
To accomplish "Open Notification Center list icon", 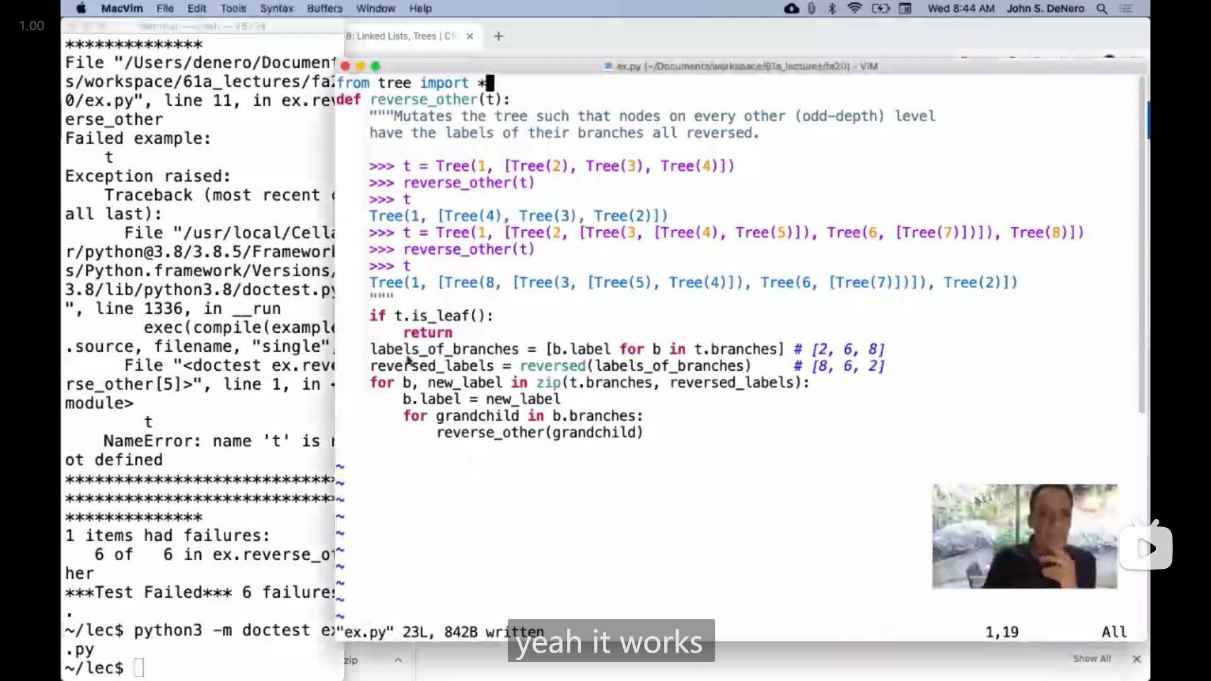I will 1126,8.
